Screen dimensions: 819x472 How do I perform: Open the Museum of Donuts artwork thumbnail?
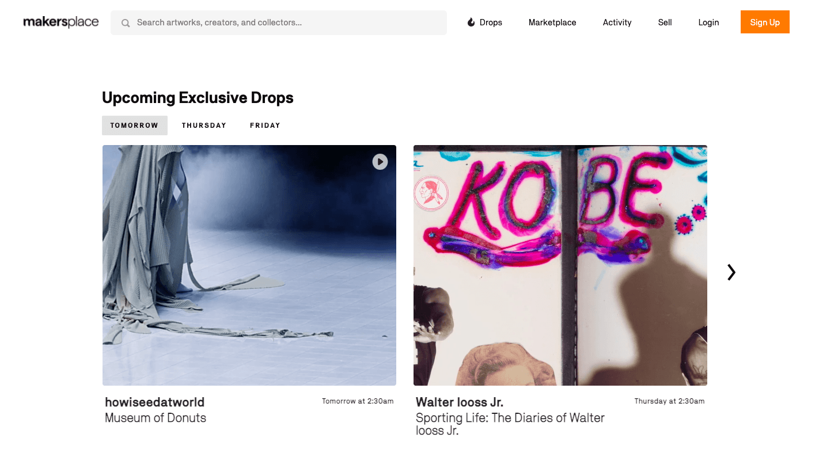pyautogui.click(x=249, y=265)
